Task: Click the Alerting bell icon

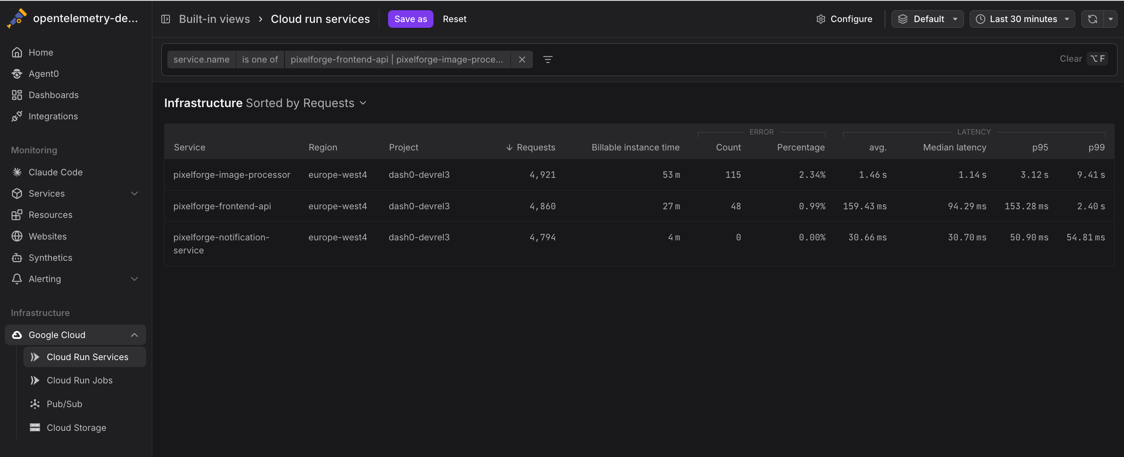Action: [x=17, y=279]
